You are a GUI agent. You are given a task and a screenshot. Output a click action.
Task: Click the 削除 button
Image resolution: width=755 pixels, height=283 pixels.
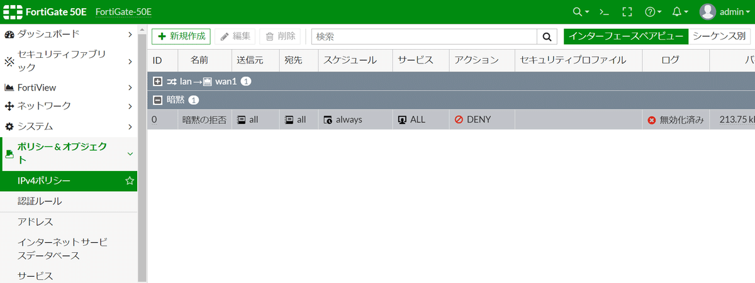(280, 36)
